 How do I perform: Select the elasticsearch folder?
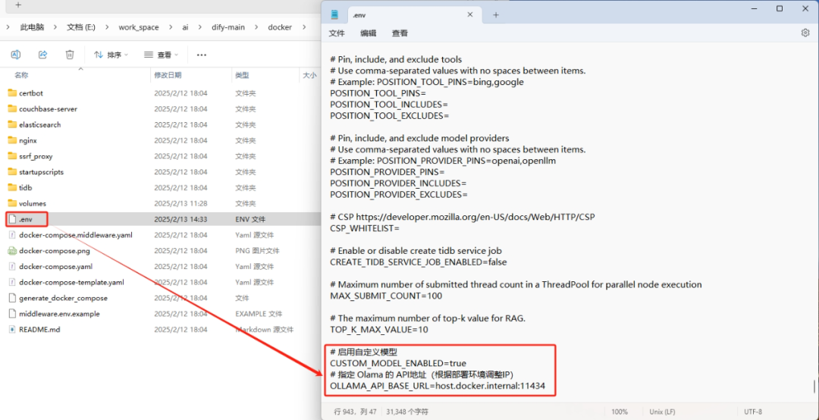click(39, 124)
